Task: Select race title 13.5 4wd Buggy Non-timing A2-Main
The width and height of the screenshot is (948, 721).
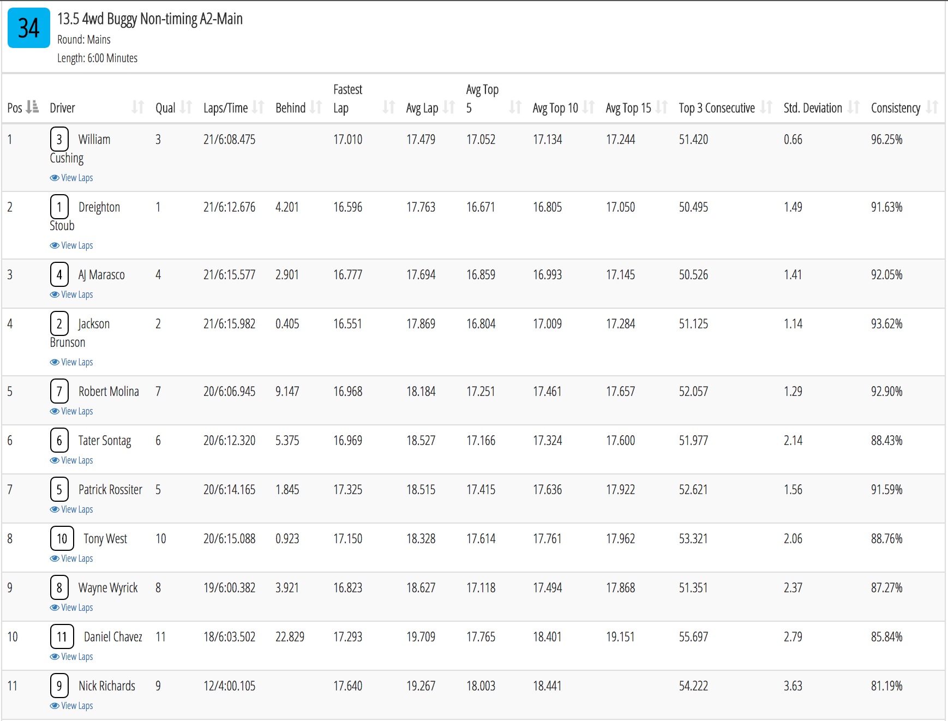Action: coord(150,19)
